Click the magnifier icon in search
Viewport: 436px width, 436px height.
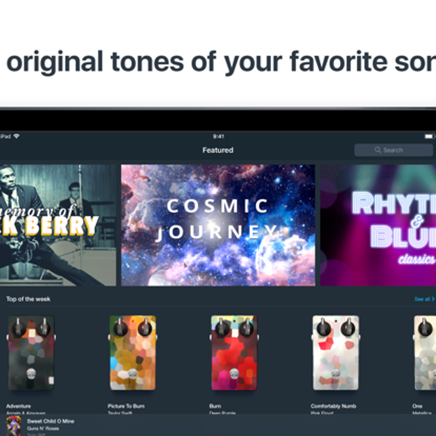378,150
